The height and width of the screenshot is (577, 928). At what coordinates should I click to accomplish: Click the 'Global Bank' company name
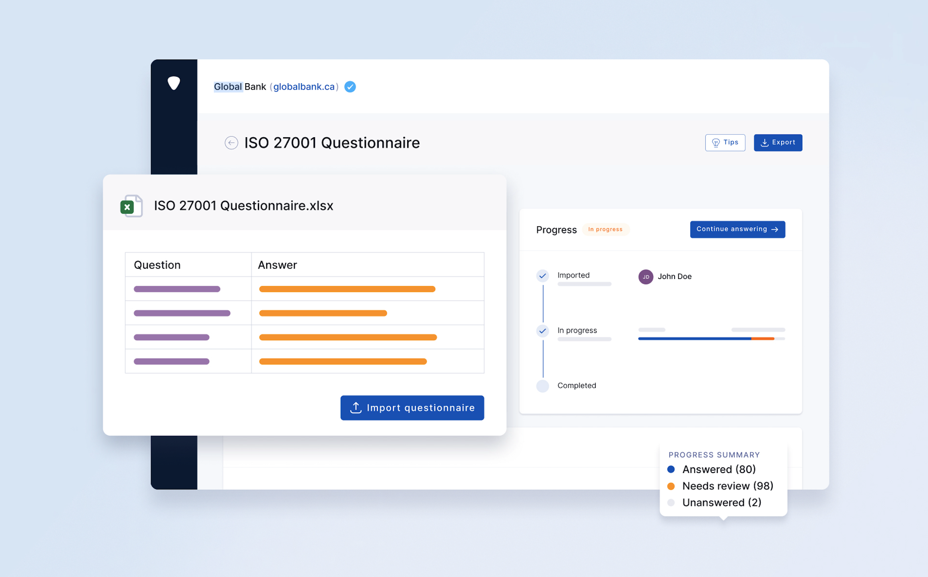click(240, 87)
